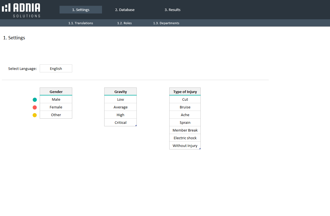Switch to the 1. Settings tab
The width and height of the screenshot is (330, 216).
(x=81, y=10)
